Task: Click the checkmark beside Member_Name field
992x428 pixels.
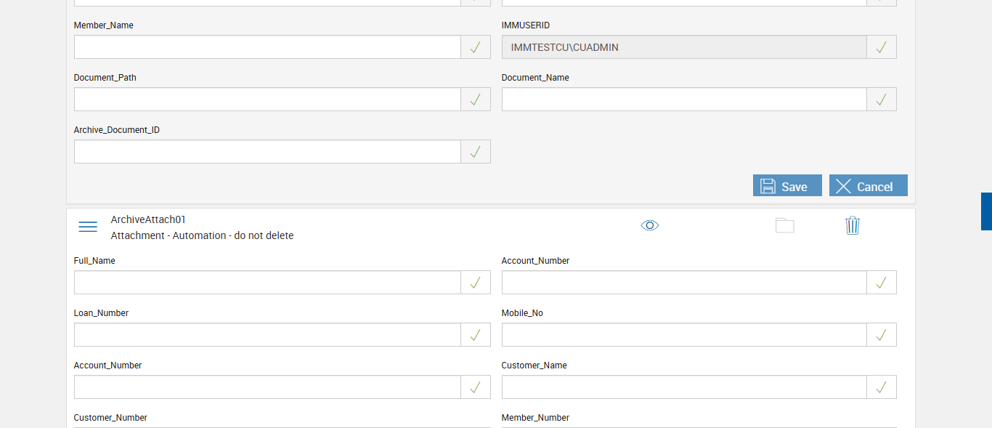Action: click(x=476, y=47)
